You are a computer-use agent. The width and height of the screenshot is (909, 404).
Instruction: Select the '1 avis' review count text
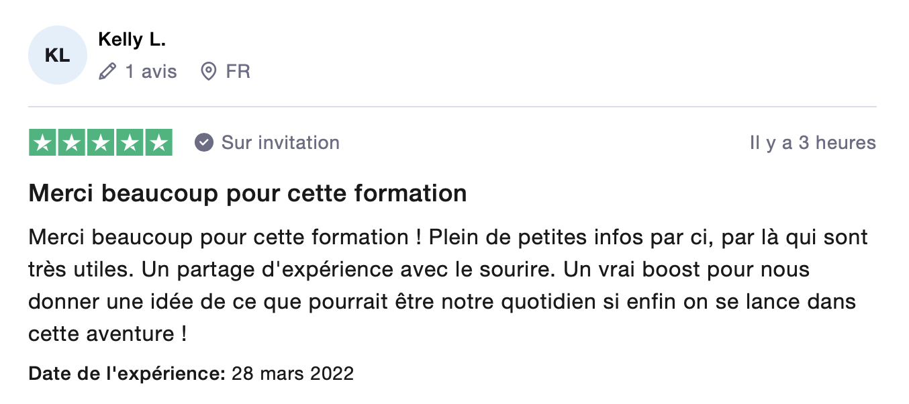pyautogui.click(x=151, y=71)
